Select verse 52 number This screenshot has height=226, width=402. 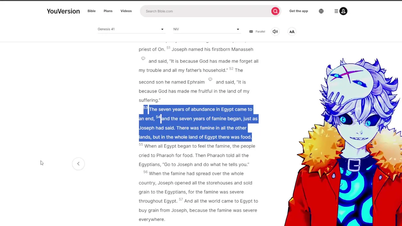(x=231, y=68)
